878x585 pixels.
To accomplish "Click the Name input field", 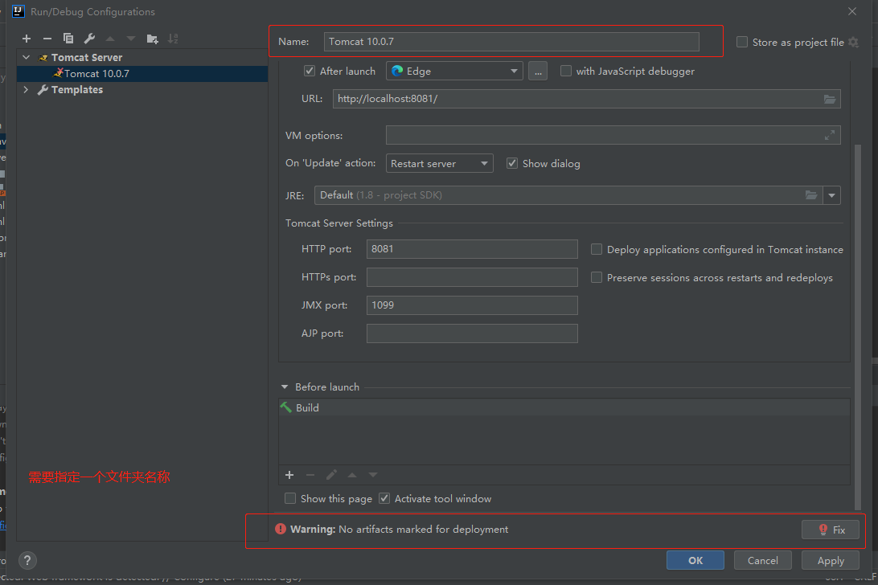I will click(x=511, y=42).
